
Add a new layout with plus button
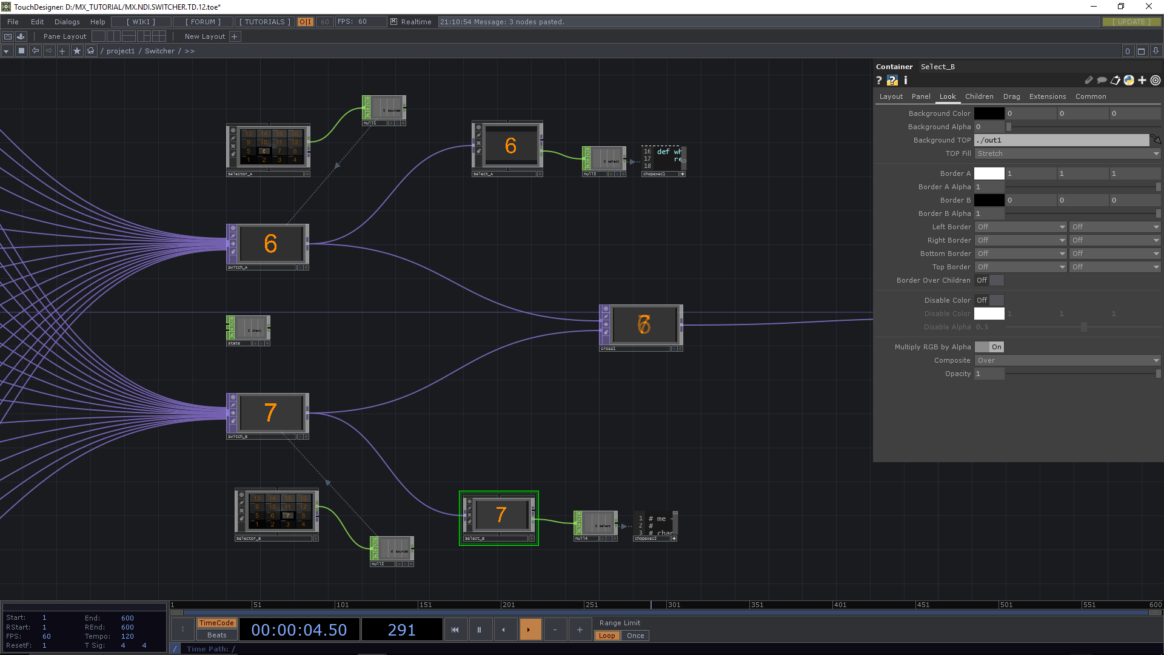pyautogui.click(x=235, y=36)
